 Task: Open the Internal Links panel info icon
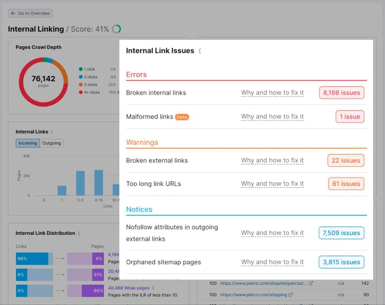pyautogui.click(x=52, y=132)
